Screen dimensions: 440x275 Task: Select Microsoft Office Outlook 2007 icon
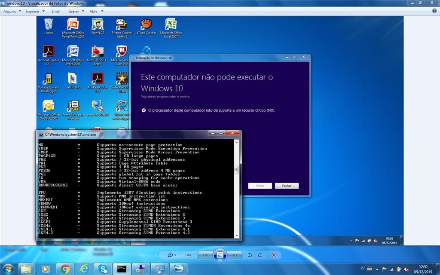pos(49,110)
